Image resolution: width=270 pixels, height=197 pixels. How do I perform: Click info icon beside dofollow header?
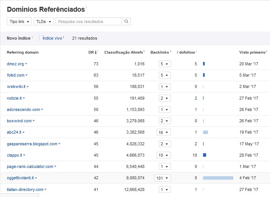click(197, 51)
